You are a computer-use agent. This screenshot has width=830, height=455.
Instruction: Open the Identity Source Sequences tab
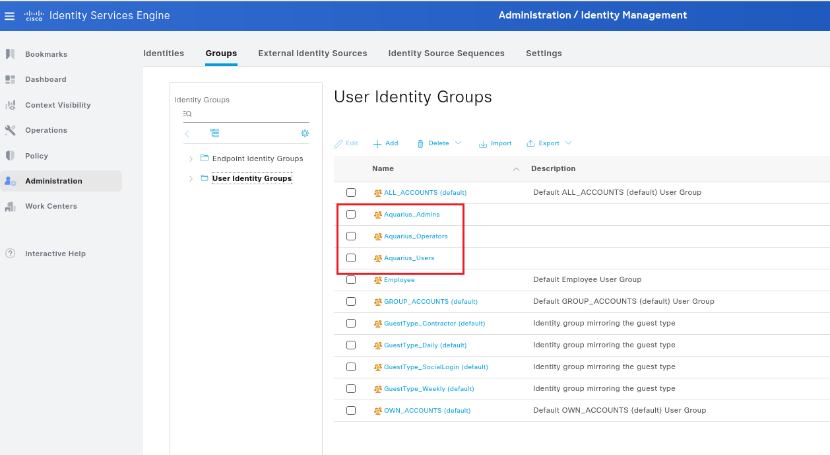[447, 53]
